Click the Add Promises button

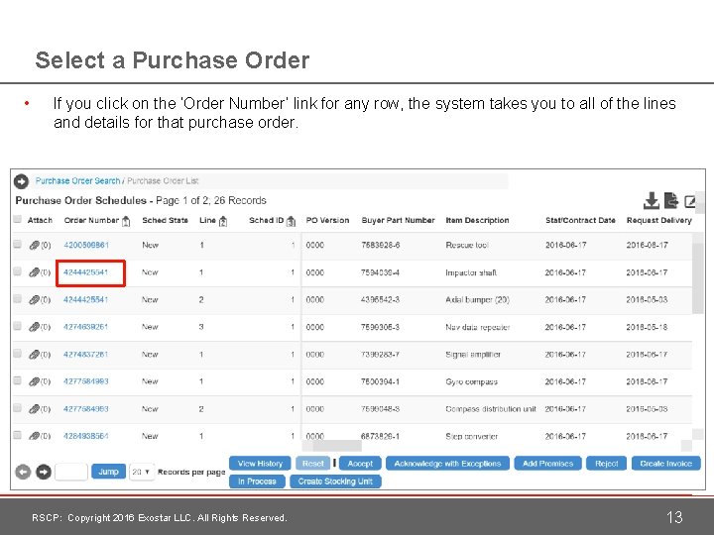coord(547,464)
